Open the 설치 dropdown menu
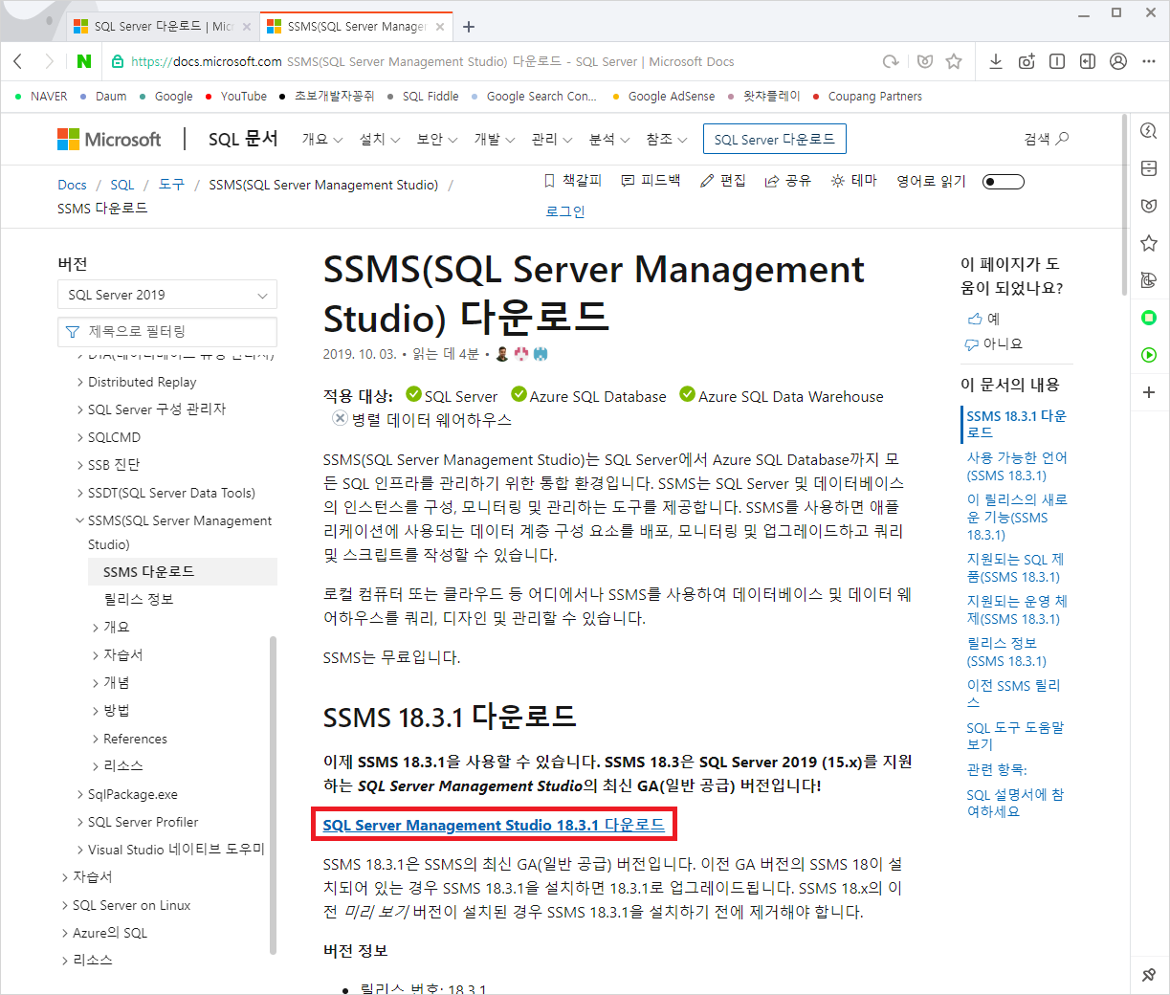Viewport: 1170px width, 995px height. coord(380,139)
